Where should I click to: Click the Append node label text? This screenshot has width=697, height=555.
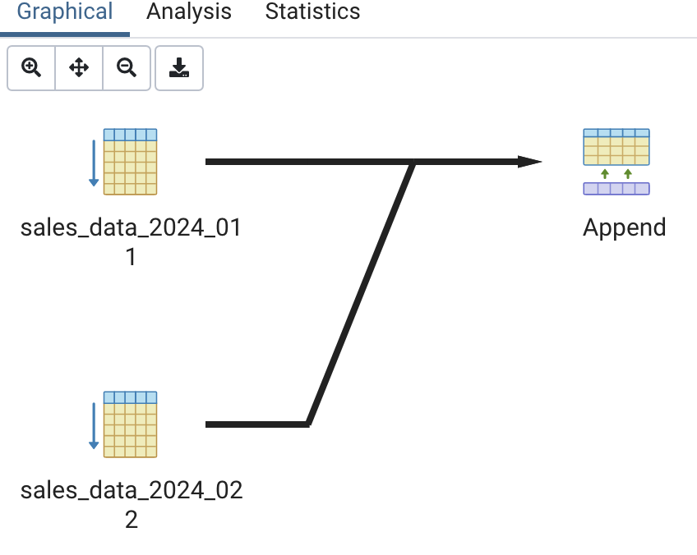click(x=624, y=227)
